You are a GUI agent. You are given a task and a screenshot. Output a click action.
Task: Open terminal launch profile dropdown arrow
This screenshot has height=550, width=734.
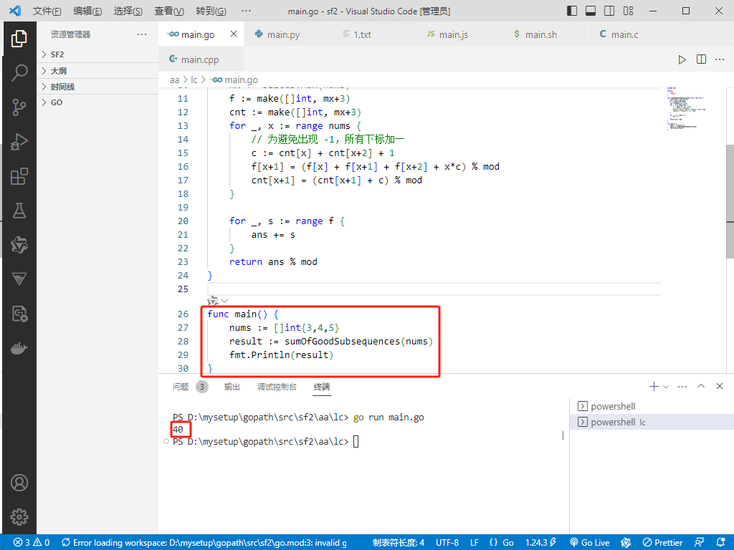tap(666, 387)
